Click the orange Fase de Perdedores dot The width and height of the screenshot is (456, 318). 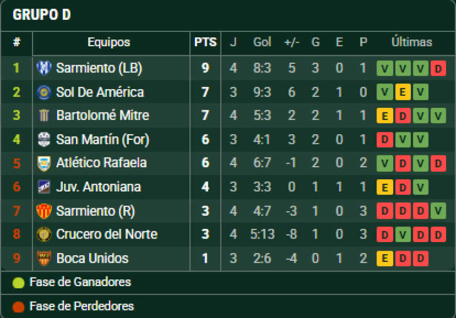point(19,306)
